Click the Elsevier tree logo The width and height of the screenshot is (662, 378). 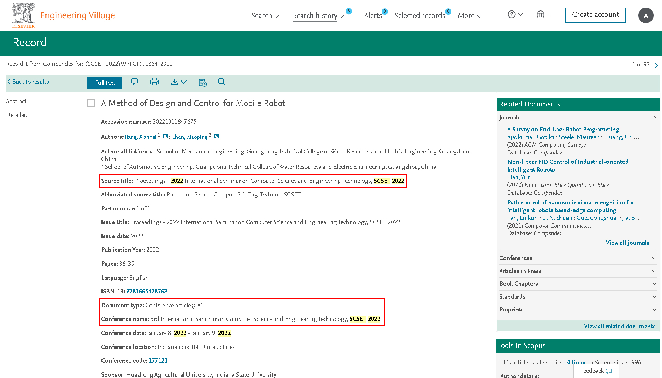[x=23, y=15]
